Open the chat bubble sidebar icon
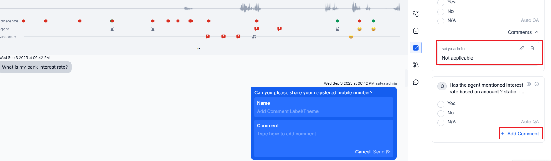 point(416,82)
